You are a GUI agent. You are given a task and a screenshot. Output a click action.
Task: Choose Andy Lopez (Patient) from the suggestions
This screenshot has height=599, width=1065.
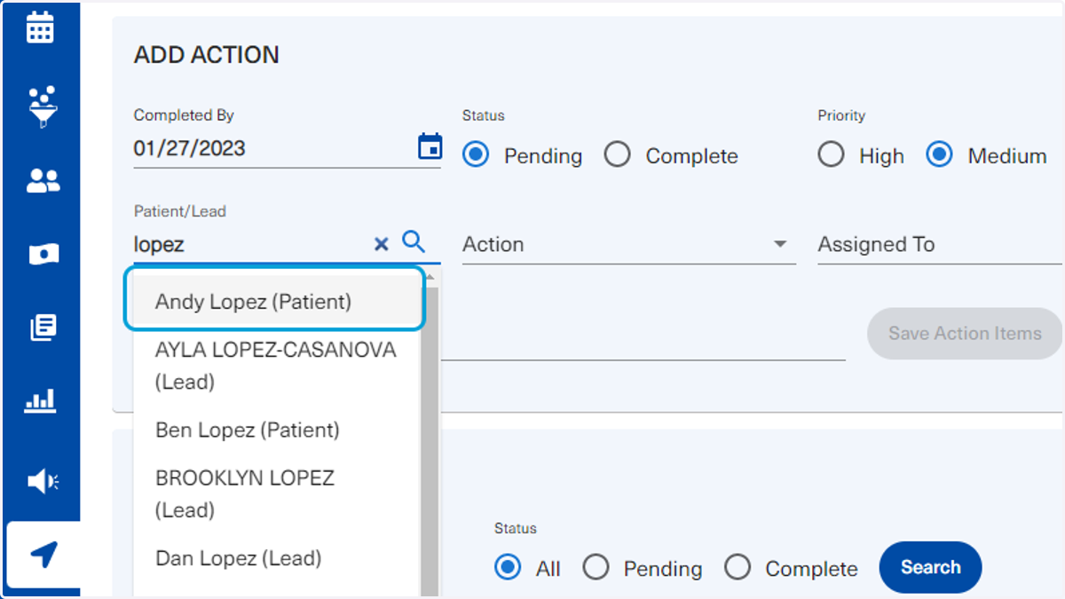coord(277,302)
